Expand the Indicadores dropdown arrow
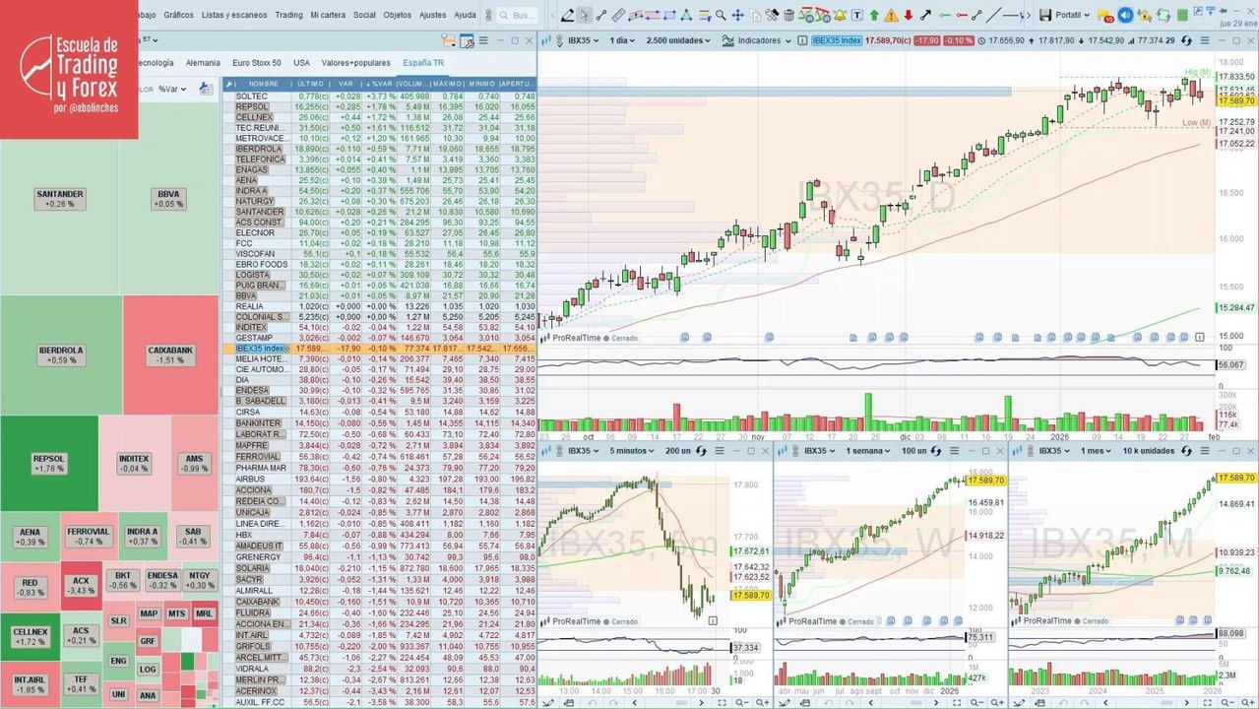 coord(788,41)
